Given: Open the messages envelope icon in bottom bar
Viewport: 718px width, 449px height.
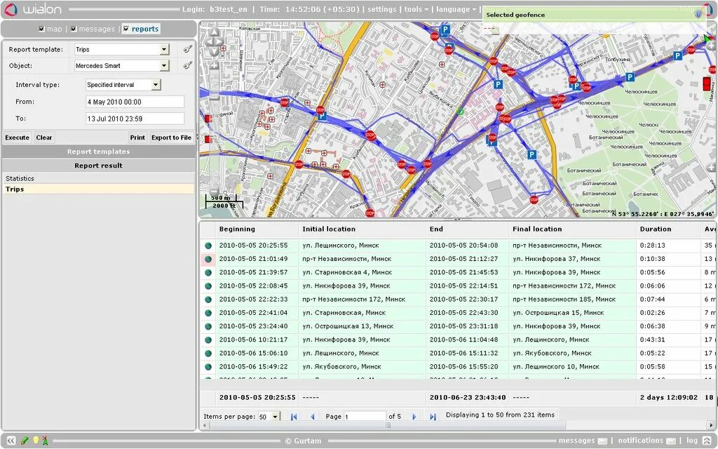Looking at the screenshot, I should pos(602,441).
